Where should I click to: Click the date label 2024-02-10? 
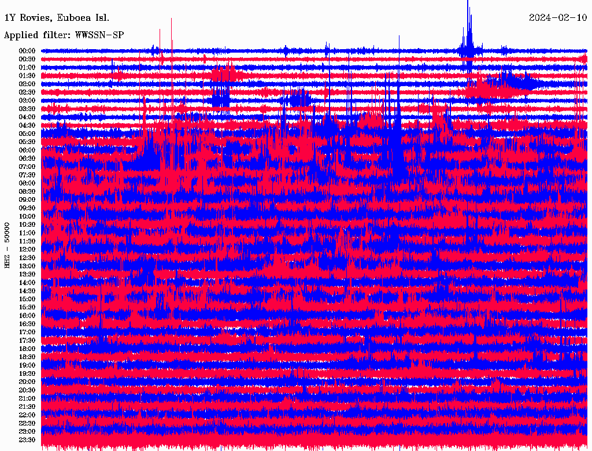pos(557,17)
